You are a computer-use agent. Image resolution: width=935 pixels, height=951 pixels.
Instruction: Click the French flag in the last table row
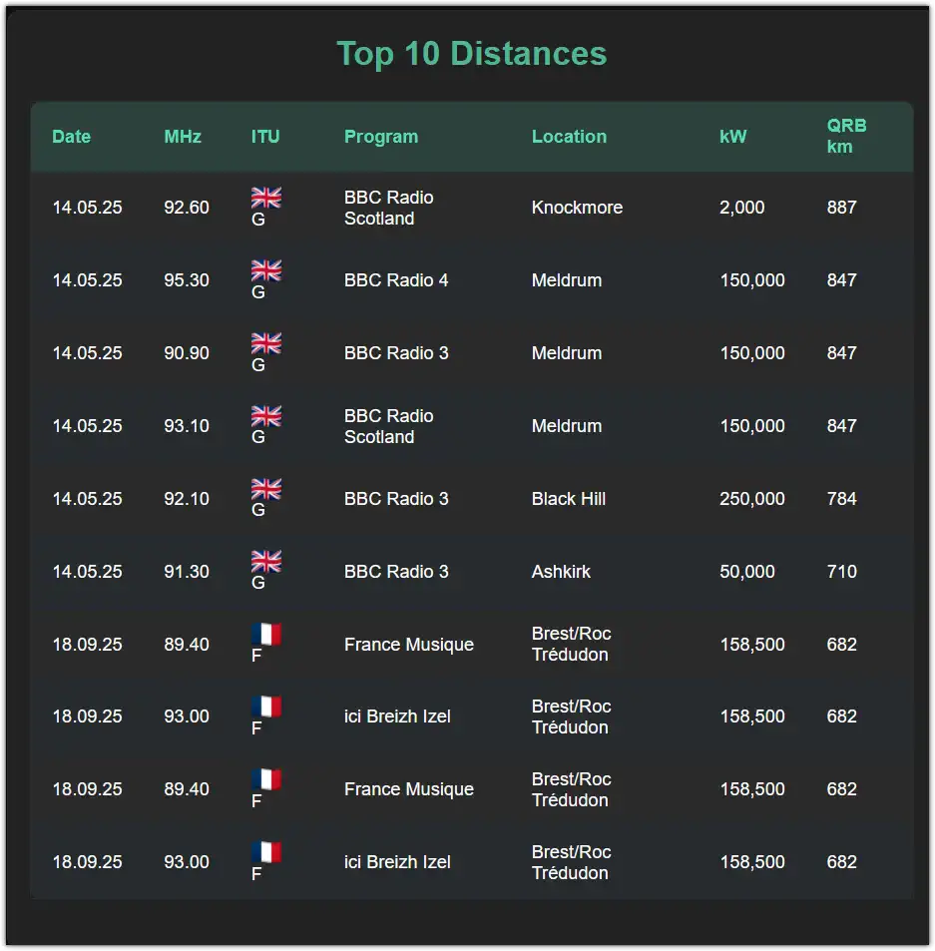click(265, 851)
